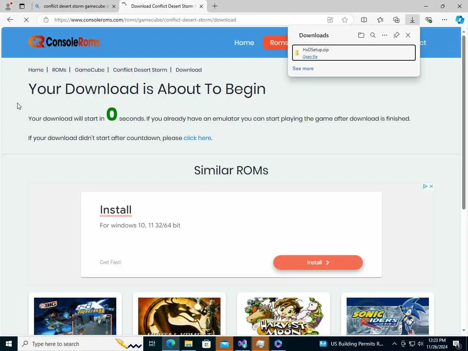The height and width of the screenshot is (351, 468).
Task: Close the Download Conflict Desert Storm tab
Action: click(x=201, y=6)
